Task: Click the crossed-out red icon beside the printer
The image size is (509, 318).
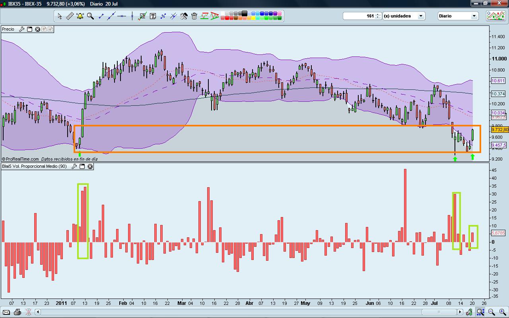Action: pos(28,312)
